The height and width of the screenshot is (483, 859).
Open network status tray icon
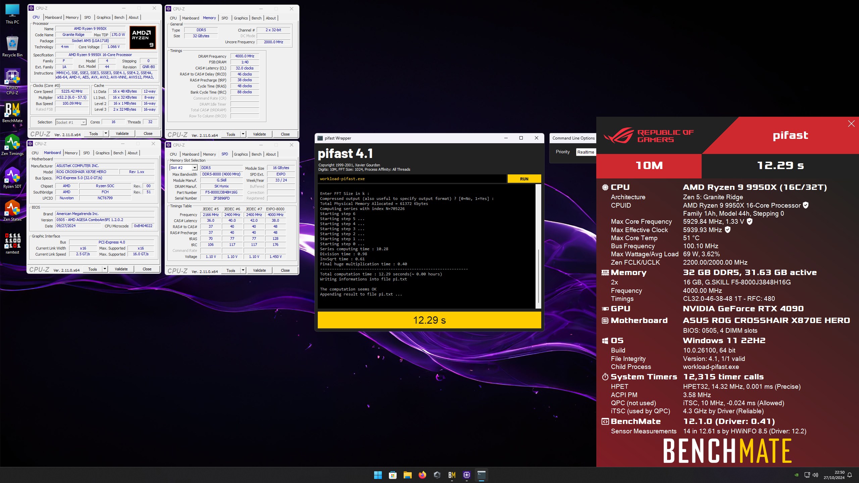pos(807,475)
